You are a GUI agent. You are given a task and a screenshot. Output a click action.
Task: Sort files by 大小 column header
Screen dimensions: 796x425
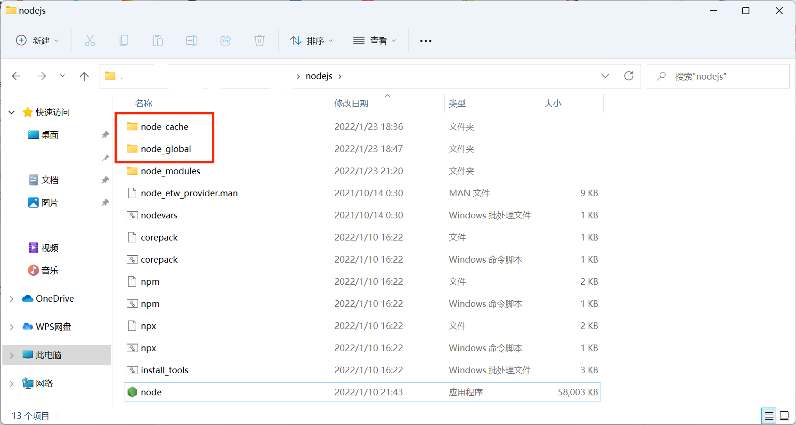tap(553, 103)
